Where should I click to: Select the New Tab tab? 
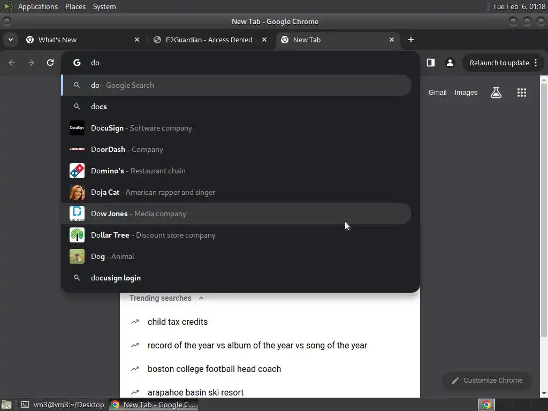[338, 40]
